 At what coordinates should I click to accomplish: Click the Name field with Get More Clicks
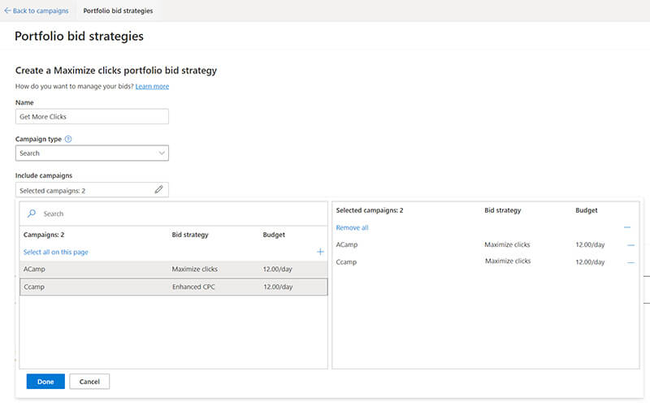(92, 116)
